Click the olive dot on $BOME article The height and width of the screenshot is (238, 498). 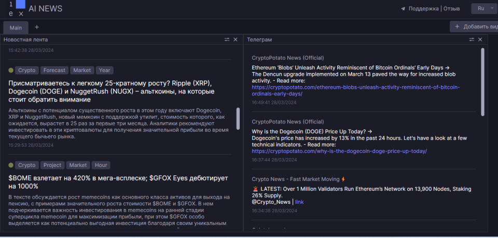tap(11, 165)
